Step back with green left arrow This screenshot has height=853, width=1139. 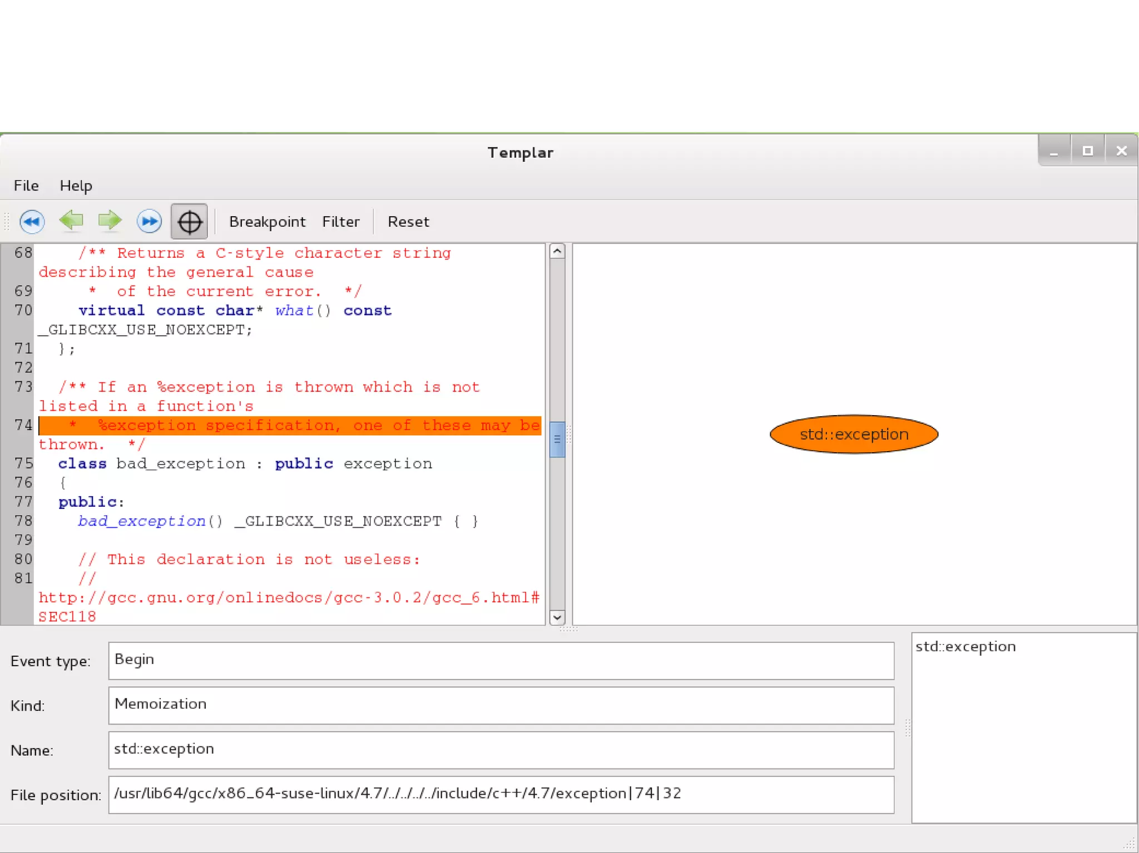click(x=71, y=221)
